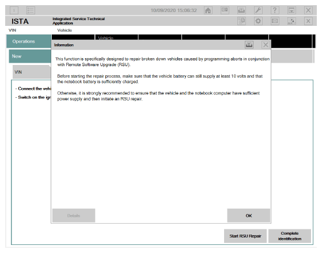Open the VIN tab

coord(32,72)
